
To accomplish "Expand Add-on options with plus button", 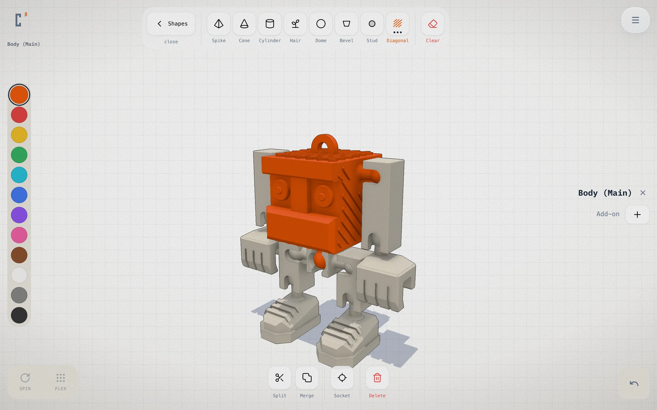I will tap(637, 215).
